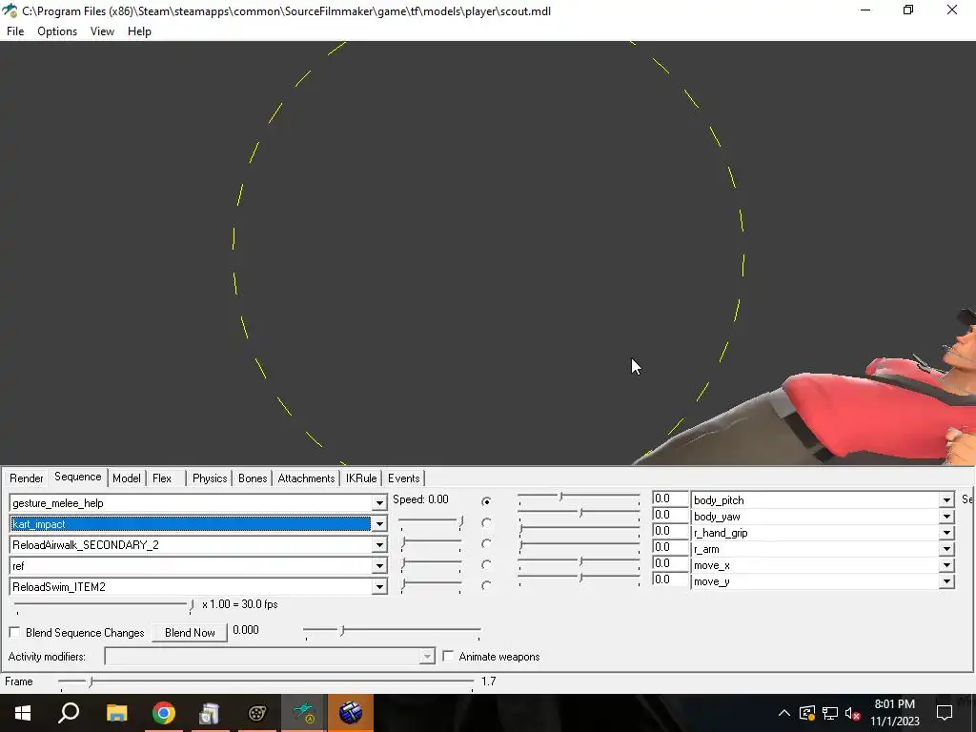The image size is (976, 732).
Task: Click the body_pitch pose parameter slider
Action: (x=579, y=497)
